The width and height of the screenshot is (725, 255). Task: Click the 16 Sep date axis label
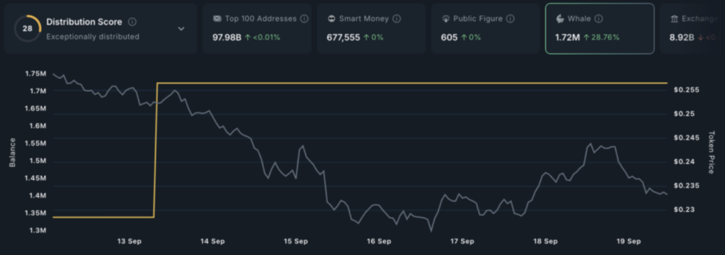click(379, 241)
